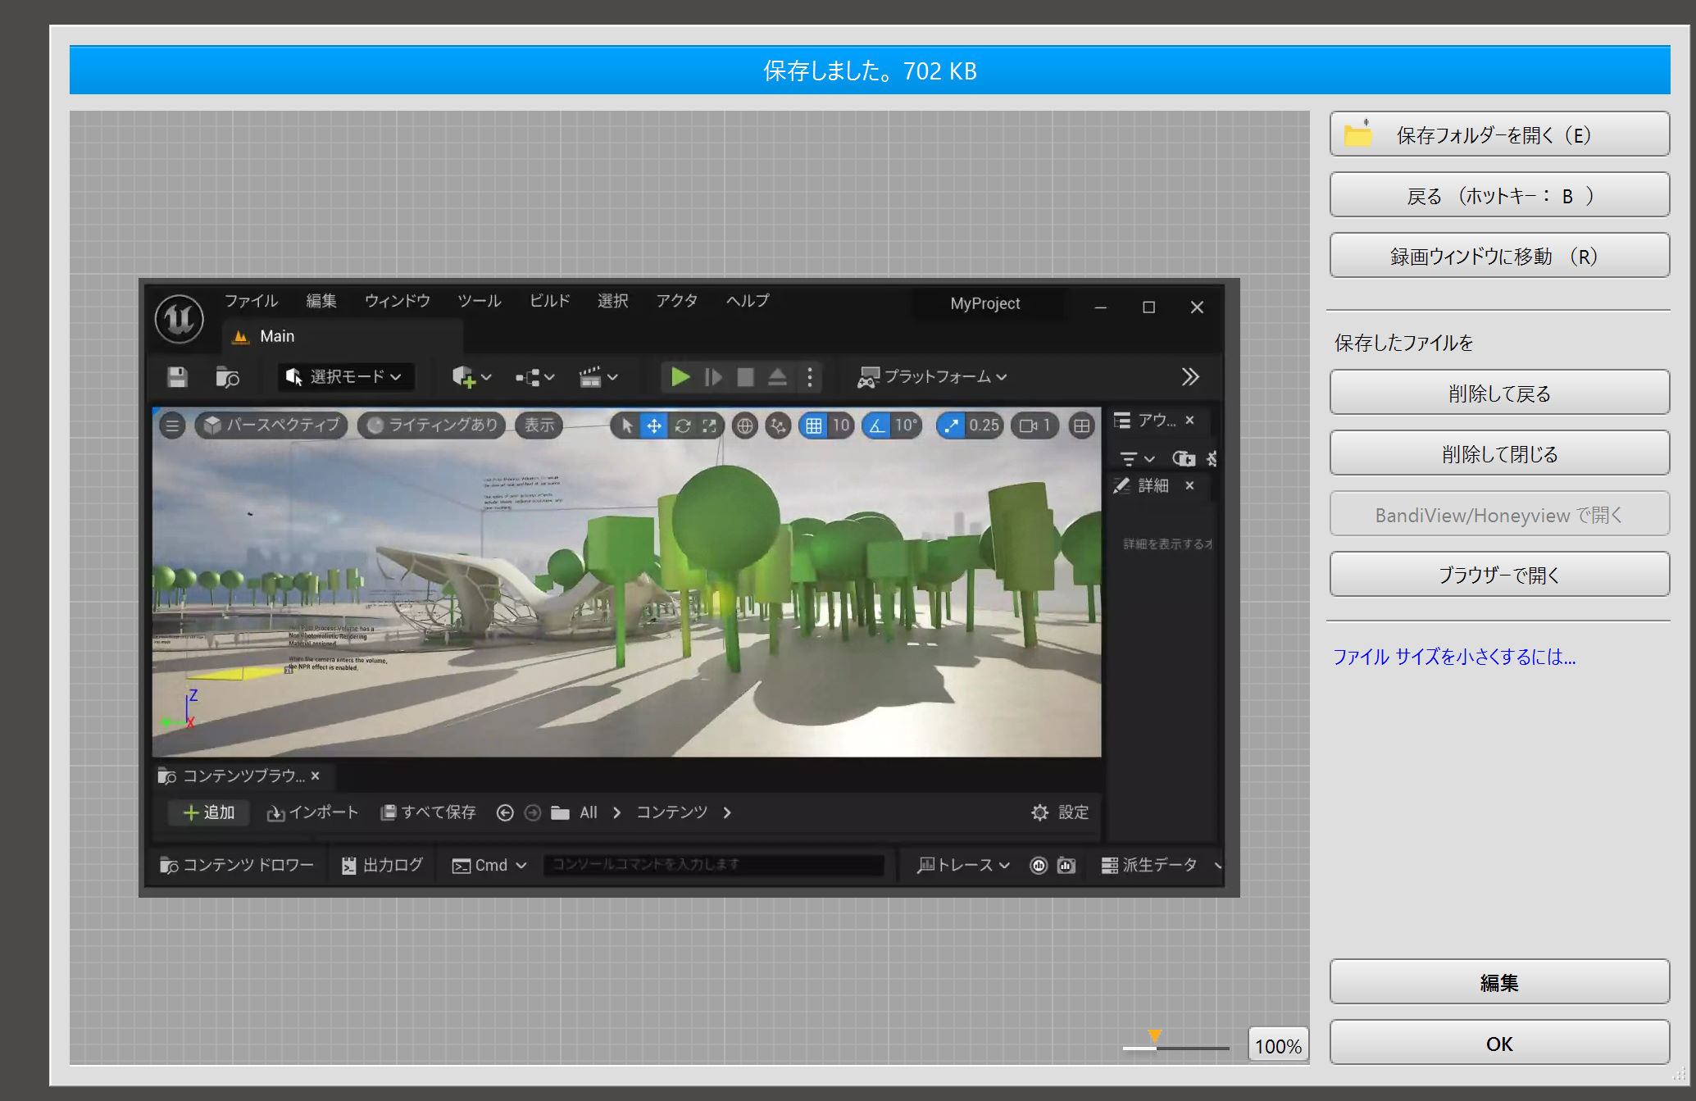The height and width of the screenshot is (1101, 1696).
Task: Follow the ファイル サイズを小さくするには... link
Action: coord(1453,656)
